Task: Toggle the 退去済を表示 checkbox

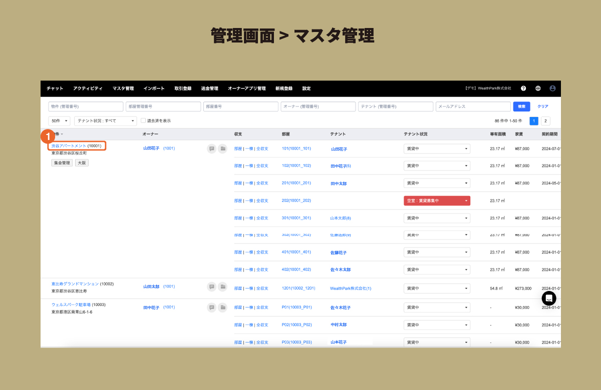Action: point(143,120)
